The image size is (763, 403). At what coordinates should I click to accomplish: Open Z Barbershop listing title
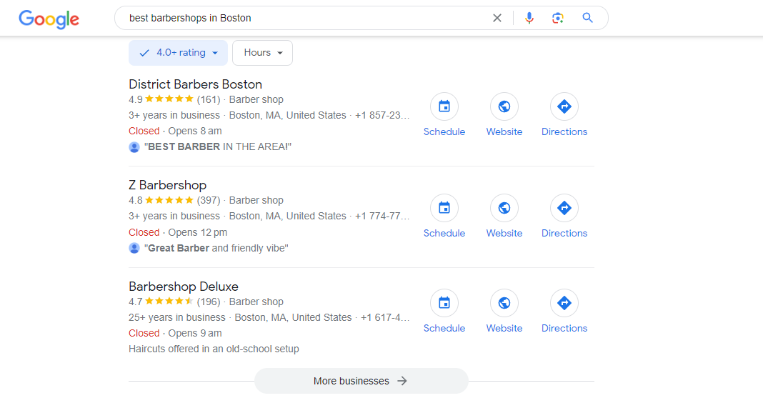pos(167,185)
